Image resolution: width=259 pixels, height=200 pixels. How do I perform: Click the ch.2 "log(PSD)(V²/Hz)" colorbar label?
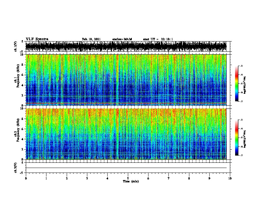(x=245, y=139)
